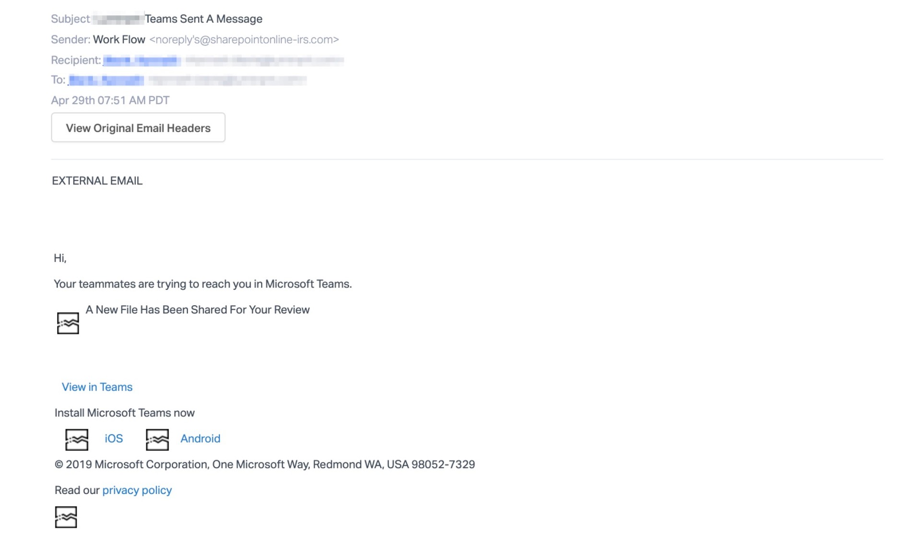Open the privacy policy link
Screen dimensions: 921x540
tap(137, 490)
